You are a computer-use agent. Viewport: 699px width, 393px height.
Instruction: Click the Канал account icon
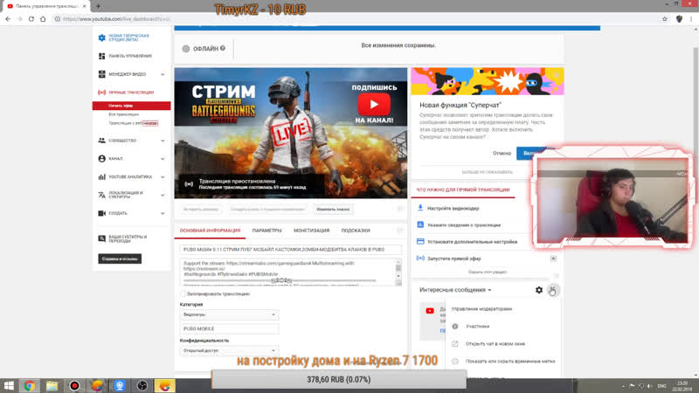(x=101, y=159)
